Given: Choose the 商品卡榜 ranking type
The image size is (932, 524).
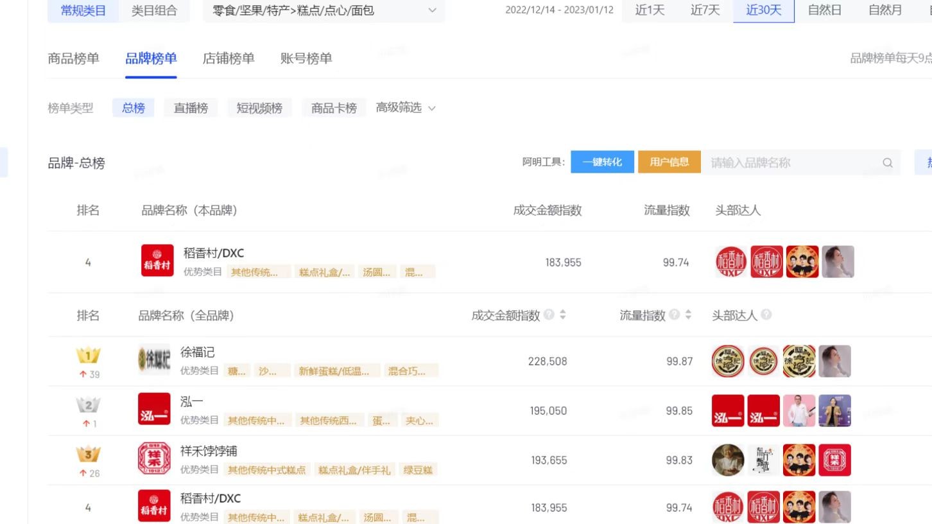Looking at the screenshot, I should tap(334, 108).
